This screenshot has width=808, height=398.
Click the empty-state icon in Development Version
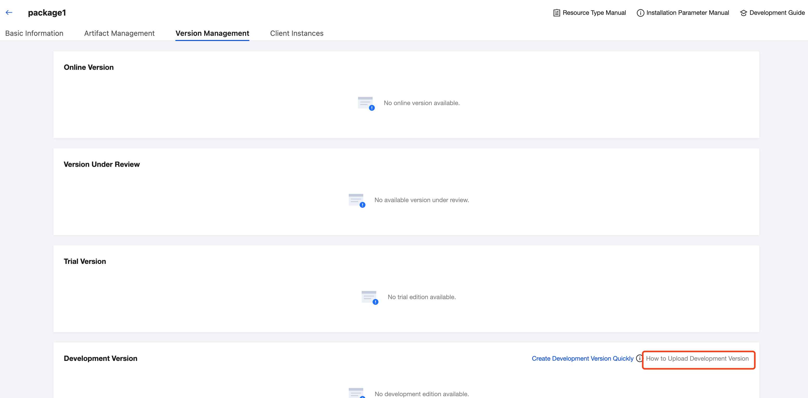pos(357,393)
